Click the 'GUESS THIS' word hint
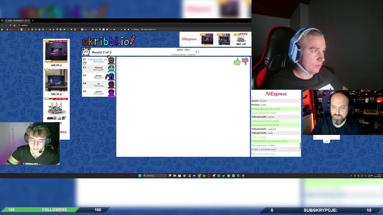Image resolution: width=383 pixels, height=215 pixels. [183, 50]
